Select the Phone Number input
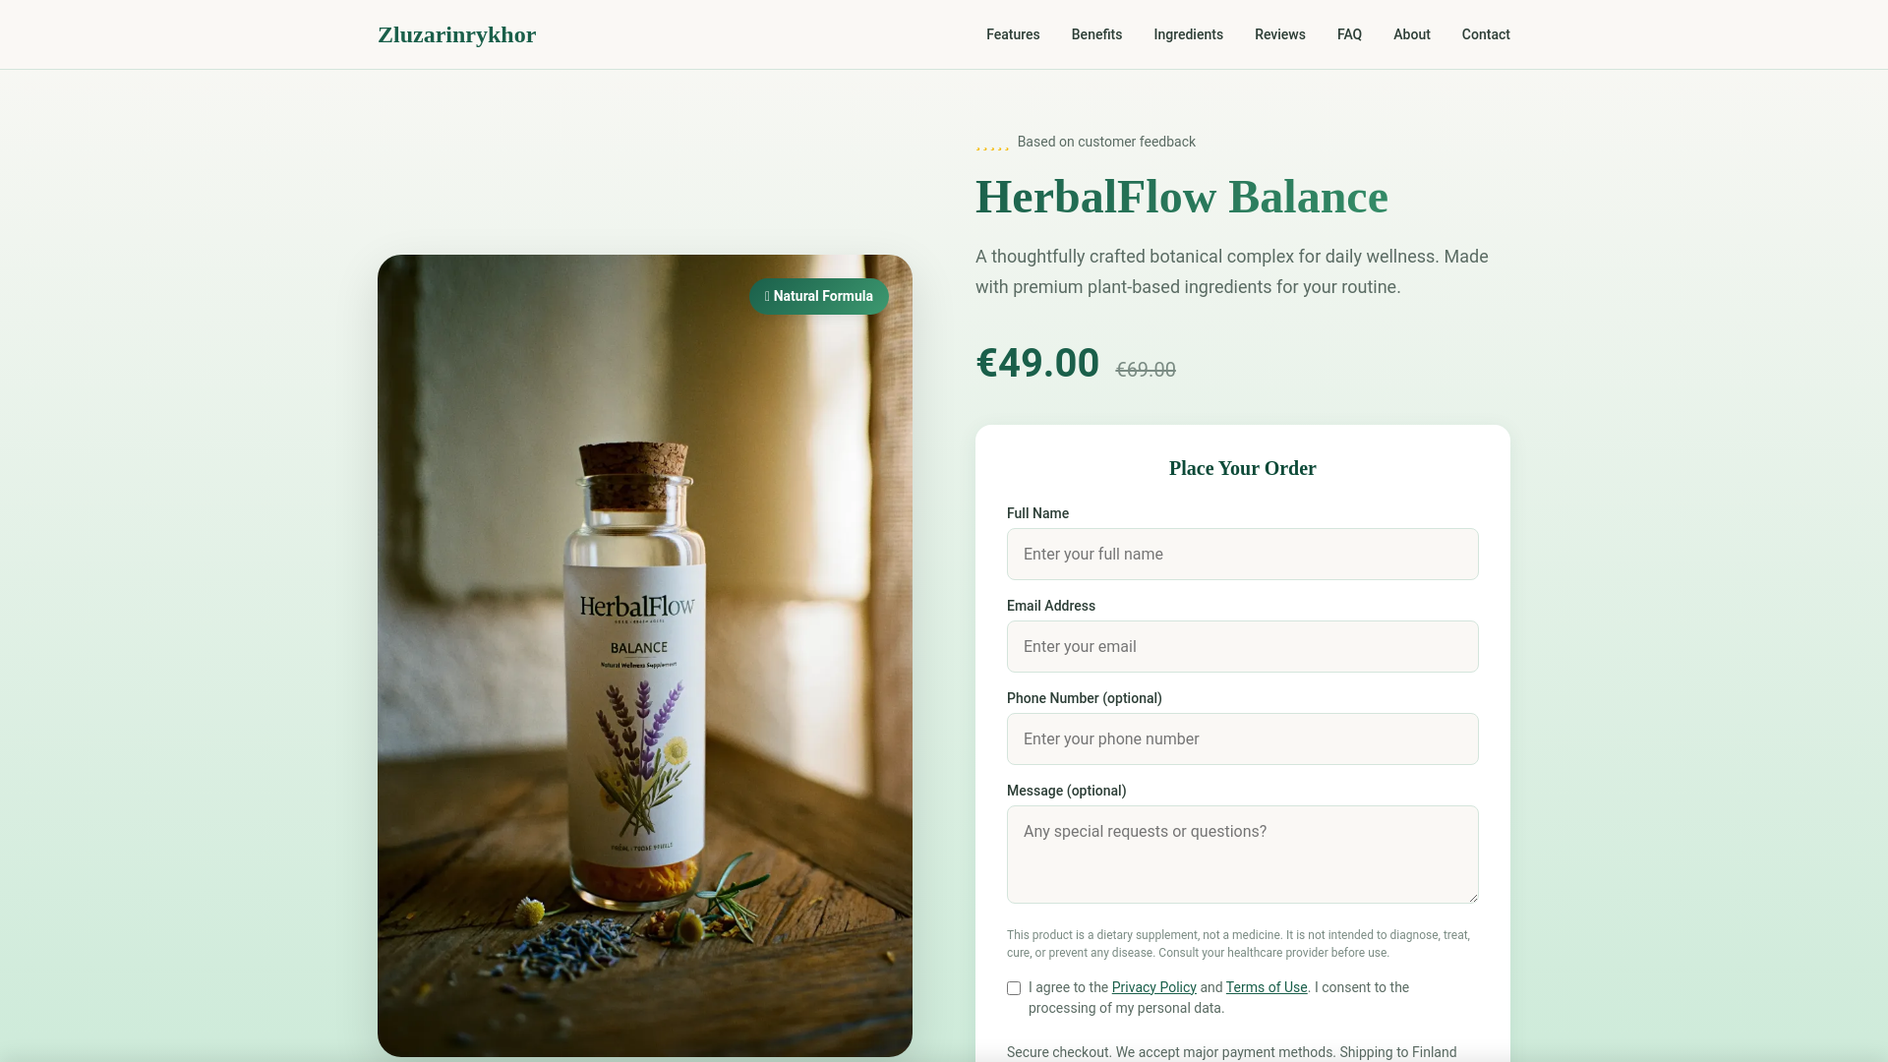 [1242, 738]
